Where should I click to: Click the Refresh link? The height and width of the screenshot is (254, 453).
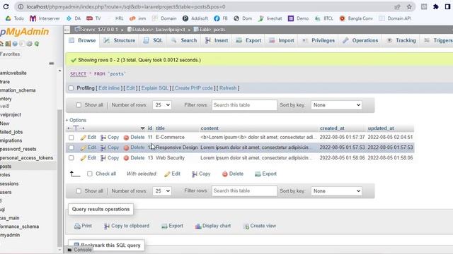pyautogui.click(x=228, y=88)
